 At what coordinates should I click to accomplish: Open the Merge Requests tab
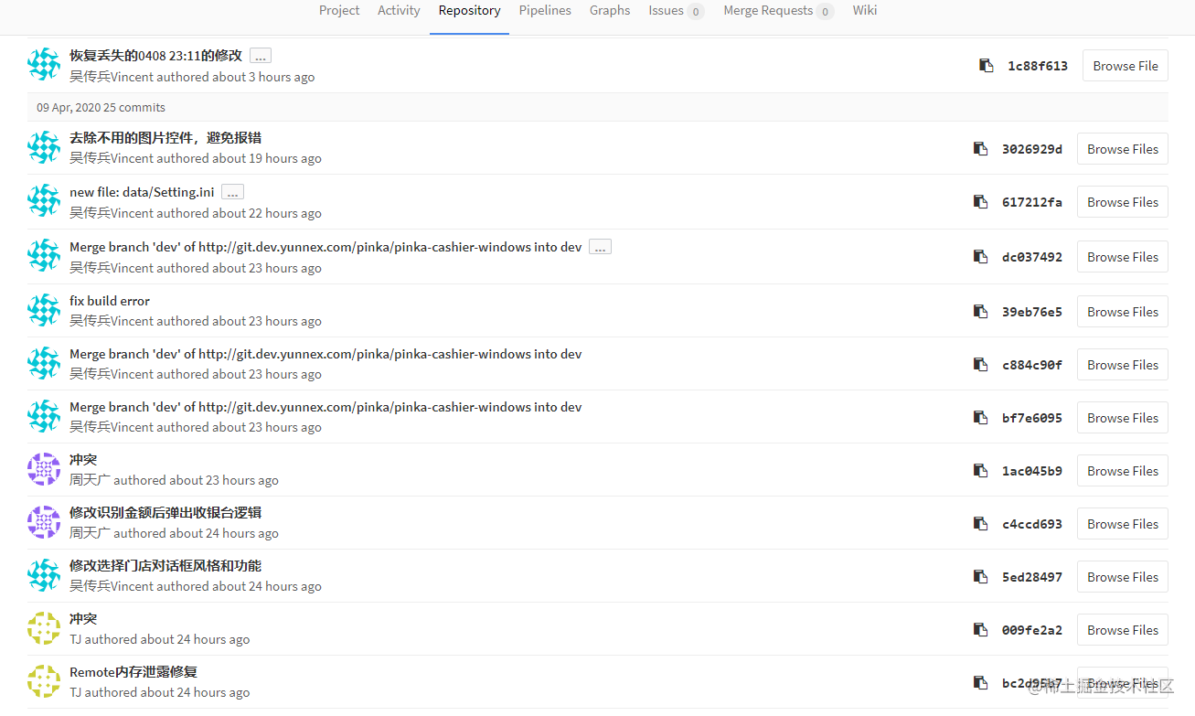coord(778,11)
